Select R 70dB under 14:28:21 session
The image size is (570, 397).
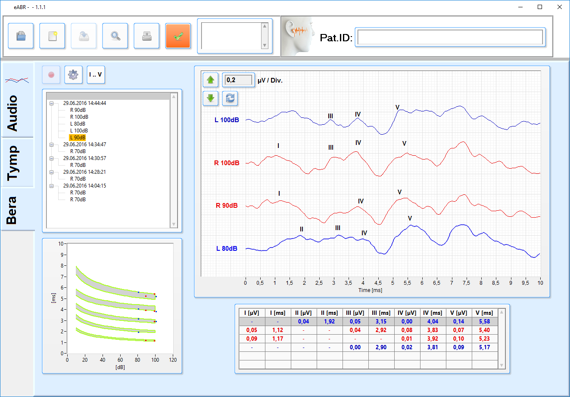78,179
